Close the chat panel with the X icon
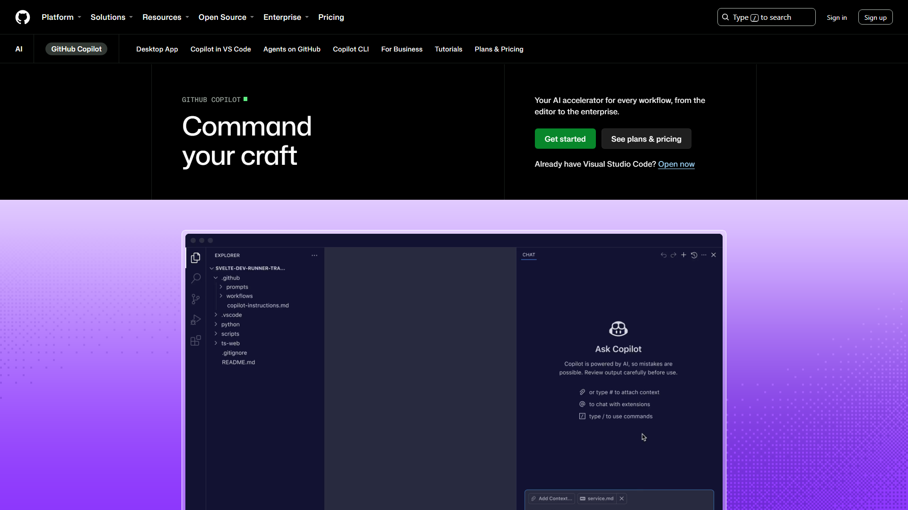The width and height of the screenshot is (908, 510). (x=714, y=255)
